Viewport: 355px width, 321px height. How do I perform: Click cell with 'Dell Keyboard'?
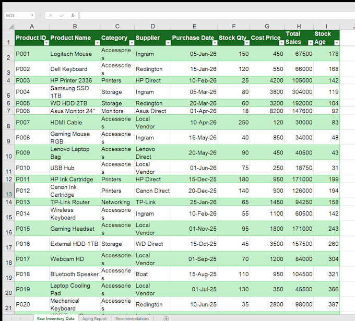tap(75, 69)
